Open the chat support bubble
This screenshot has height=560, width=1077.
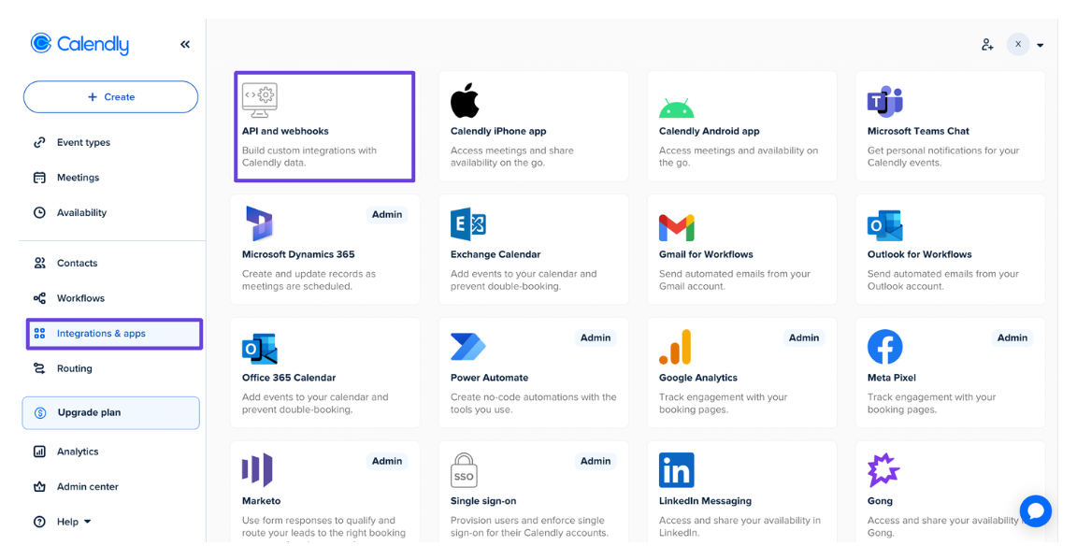pyautogui.click(x=1035, y=511)
